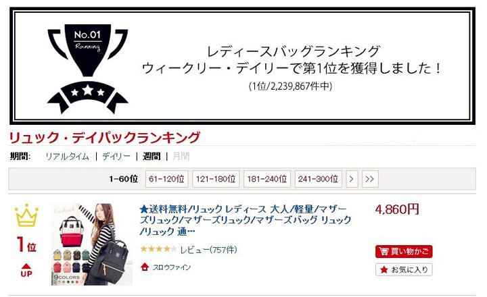Viewport: 487px width, 297px height.
Task: Go to the 61-120位 ranking page
Action: [167, 179]
